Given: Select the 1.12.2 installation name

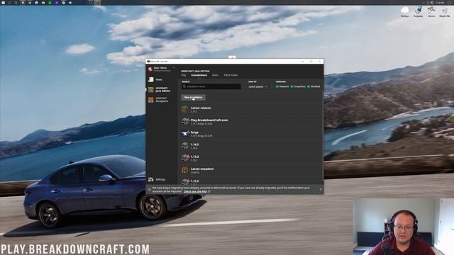Looking at the screenshot, I should [194, 181].
